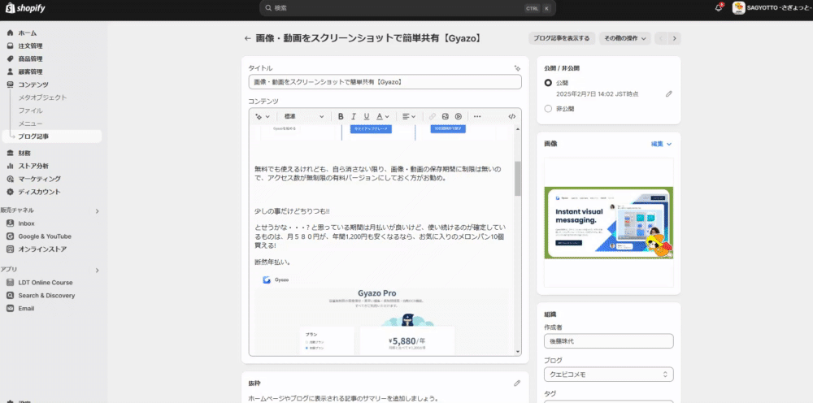Click the notification bell icon
The image size is (813, 403).
tap(719, 8)
